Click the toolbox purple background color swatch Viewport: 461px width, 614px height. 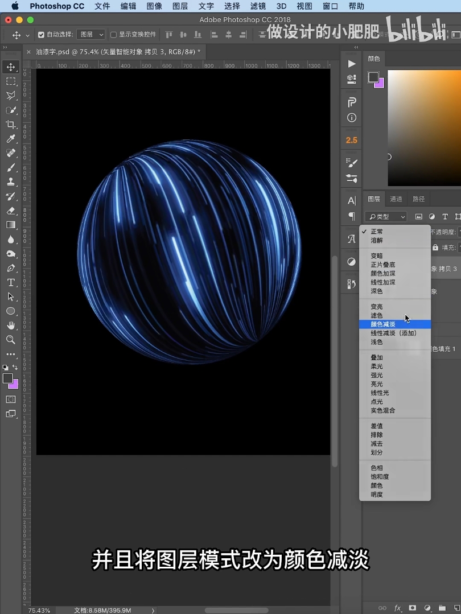[14, 385]
